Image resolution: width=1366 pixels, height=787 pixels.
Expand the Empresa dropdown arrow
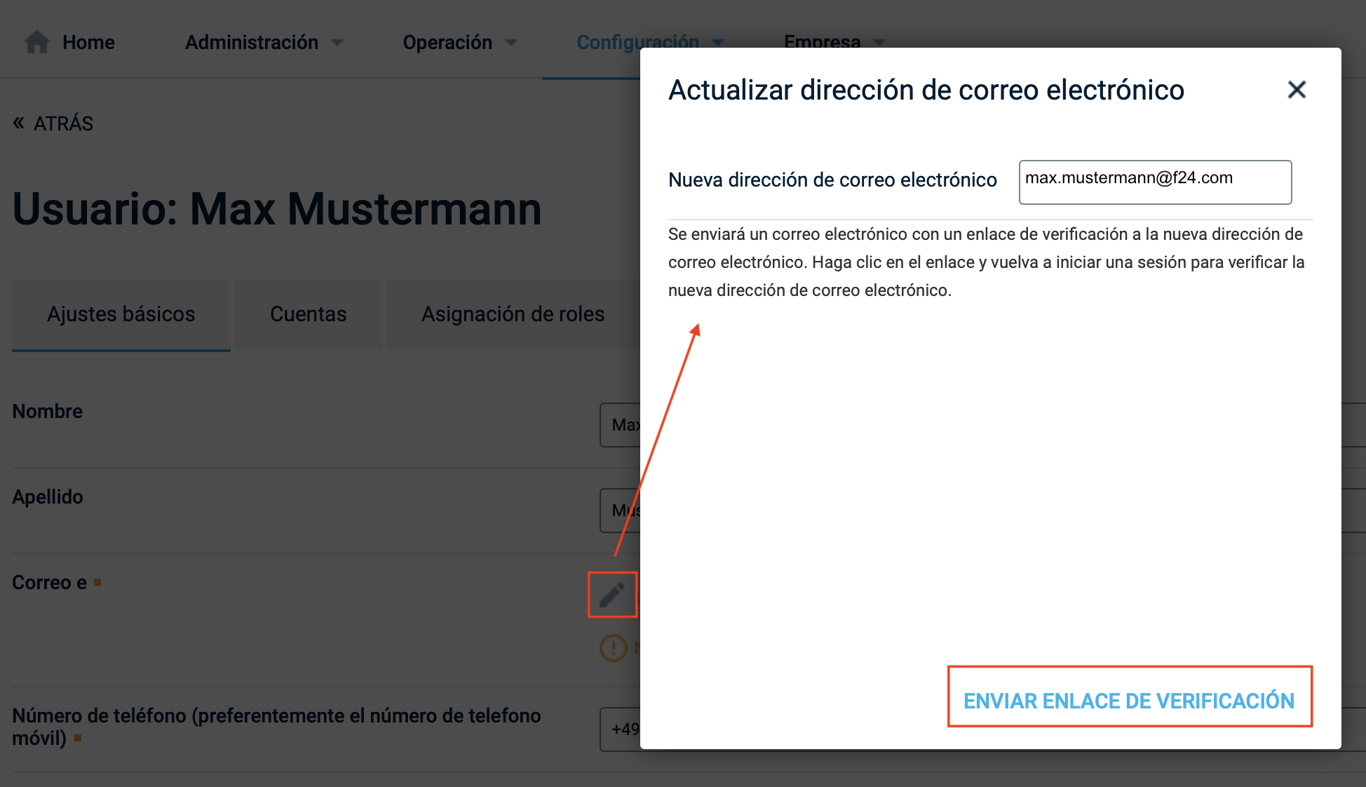(x=879, y=42)
